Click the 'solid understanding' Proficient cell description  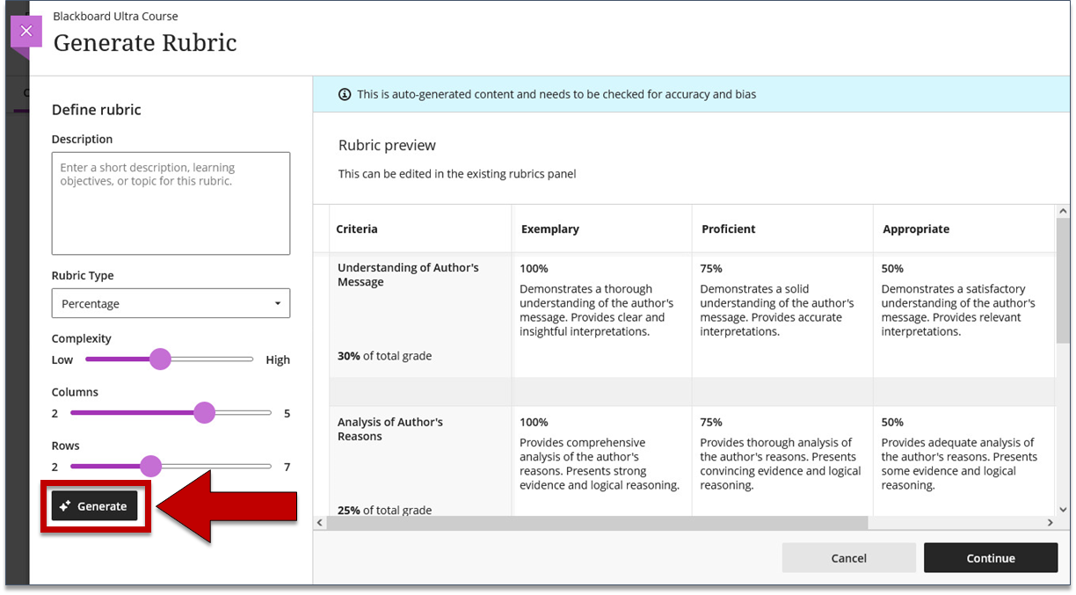point(777,310)
